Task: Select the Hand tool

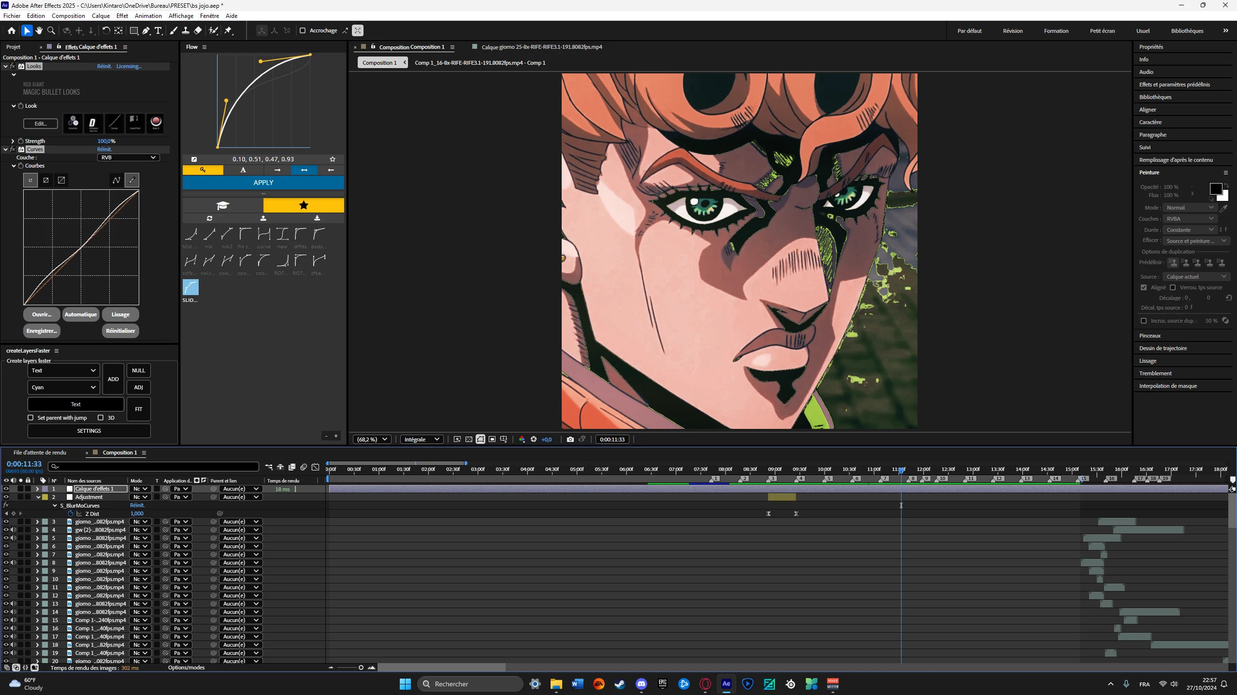Action: click(39, 30)
